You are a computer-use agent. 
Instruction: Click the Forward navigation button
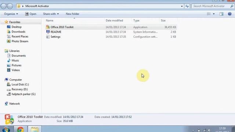pyautogui.click(x=10, y=6)
